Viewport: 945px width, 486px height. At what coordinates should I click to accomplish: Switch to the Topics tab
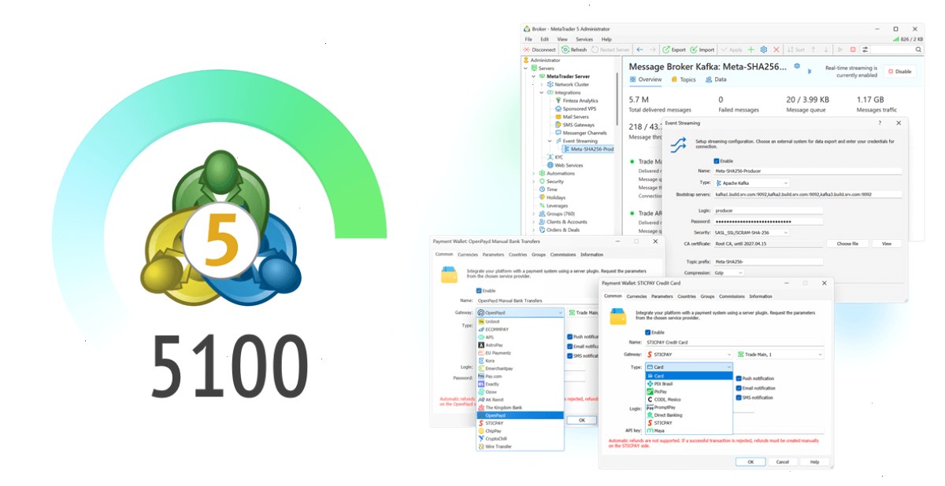(x=684, y=79)
